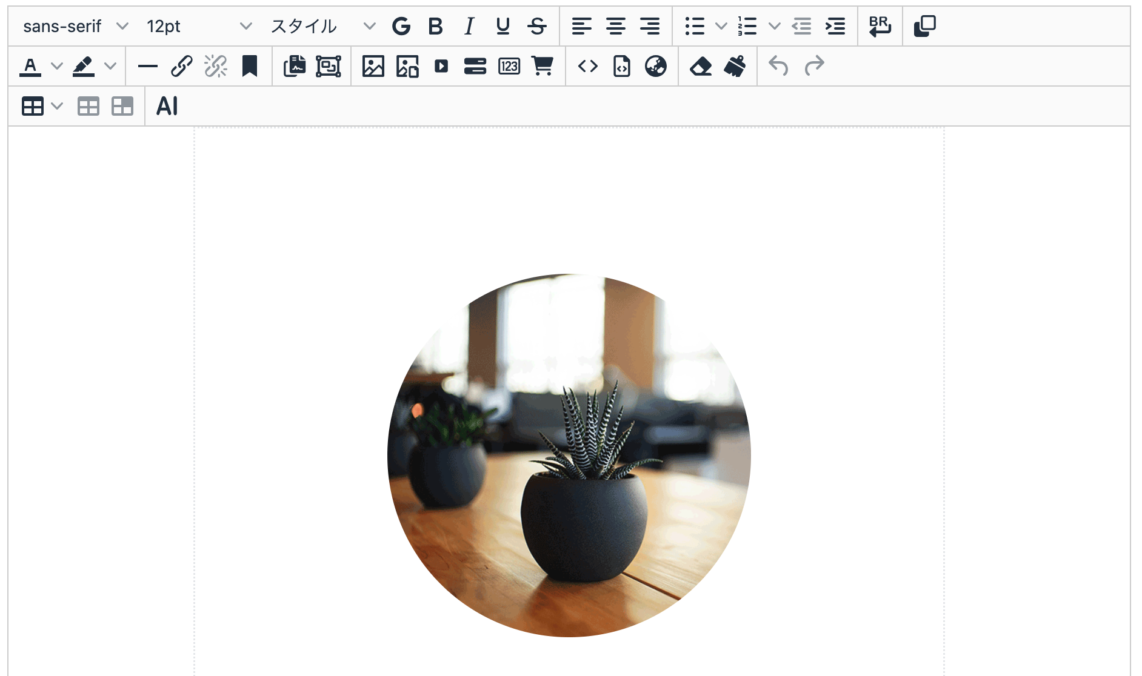
Task: Insert a horizontal line
Action: (148, 66)
